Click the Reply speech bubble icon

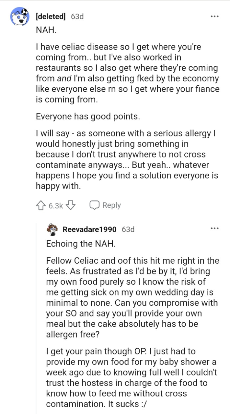tap(95, 205)
